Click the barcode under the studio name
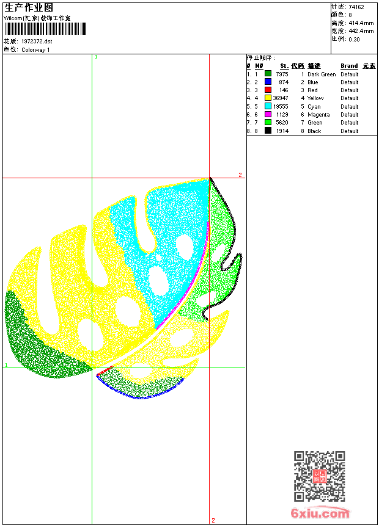The image size is (379, 525). pos(45,29)
